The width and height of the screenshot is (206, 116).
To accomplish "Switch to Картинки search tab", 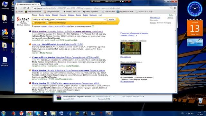I will point(93,15).
